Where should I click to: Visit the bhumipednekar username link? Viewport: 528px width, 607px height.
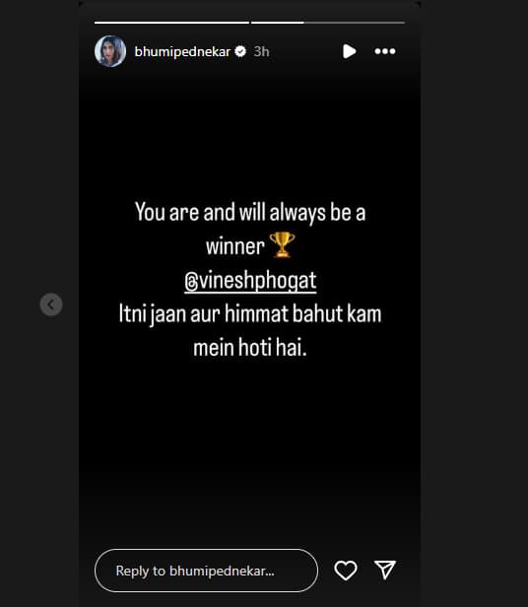[x=182, y=52]
